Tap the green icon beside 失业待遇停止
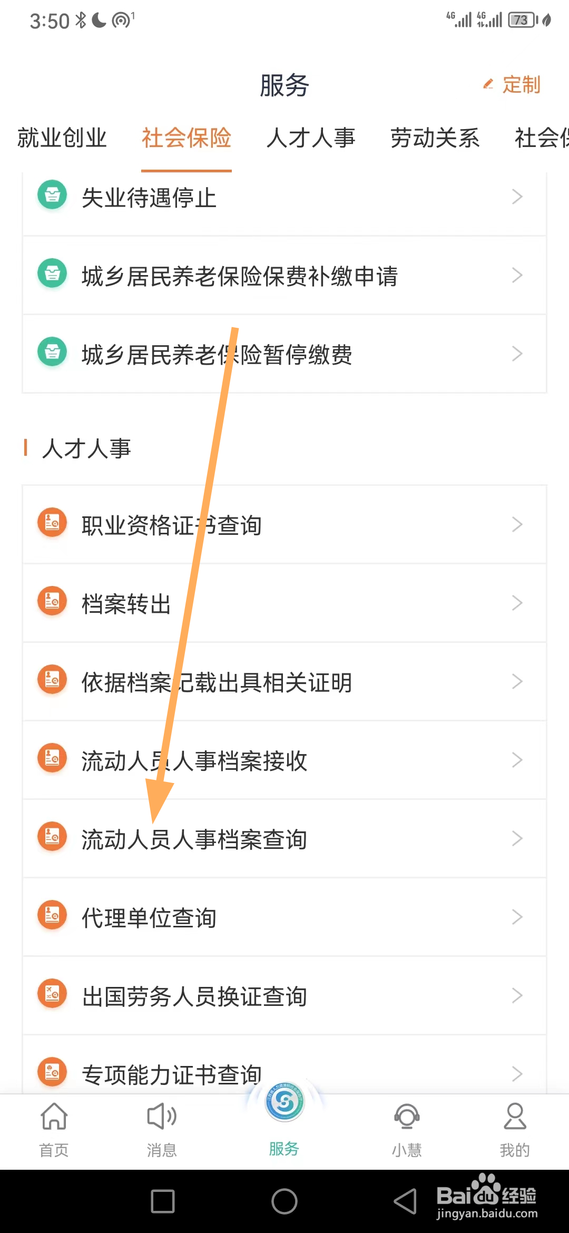 point(52,195)
